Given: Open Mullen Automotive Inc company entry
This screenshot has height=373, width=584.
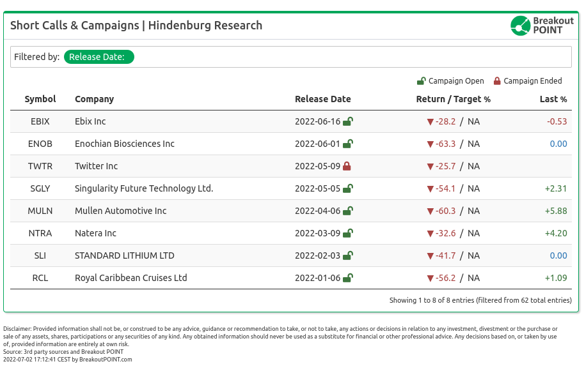Looking at the screenshot, I should click(121, 211).
